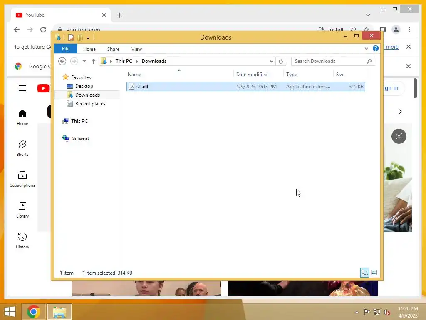Expand address bar history dropdown

tap(272, 62)
